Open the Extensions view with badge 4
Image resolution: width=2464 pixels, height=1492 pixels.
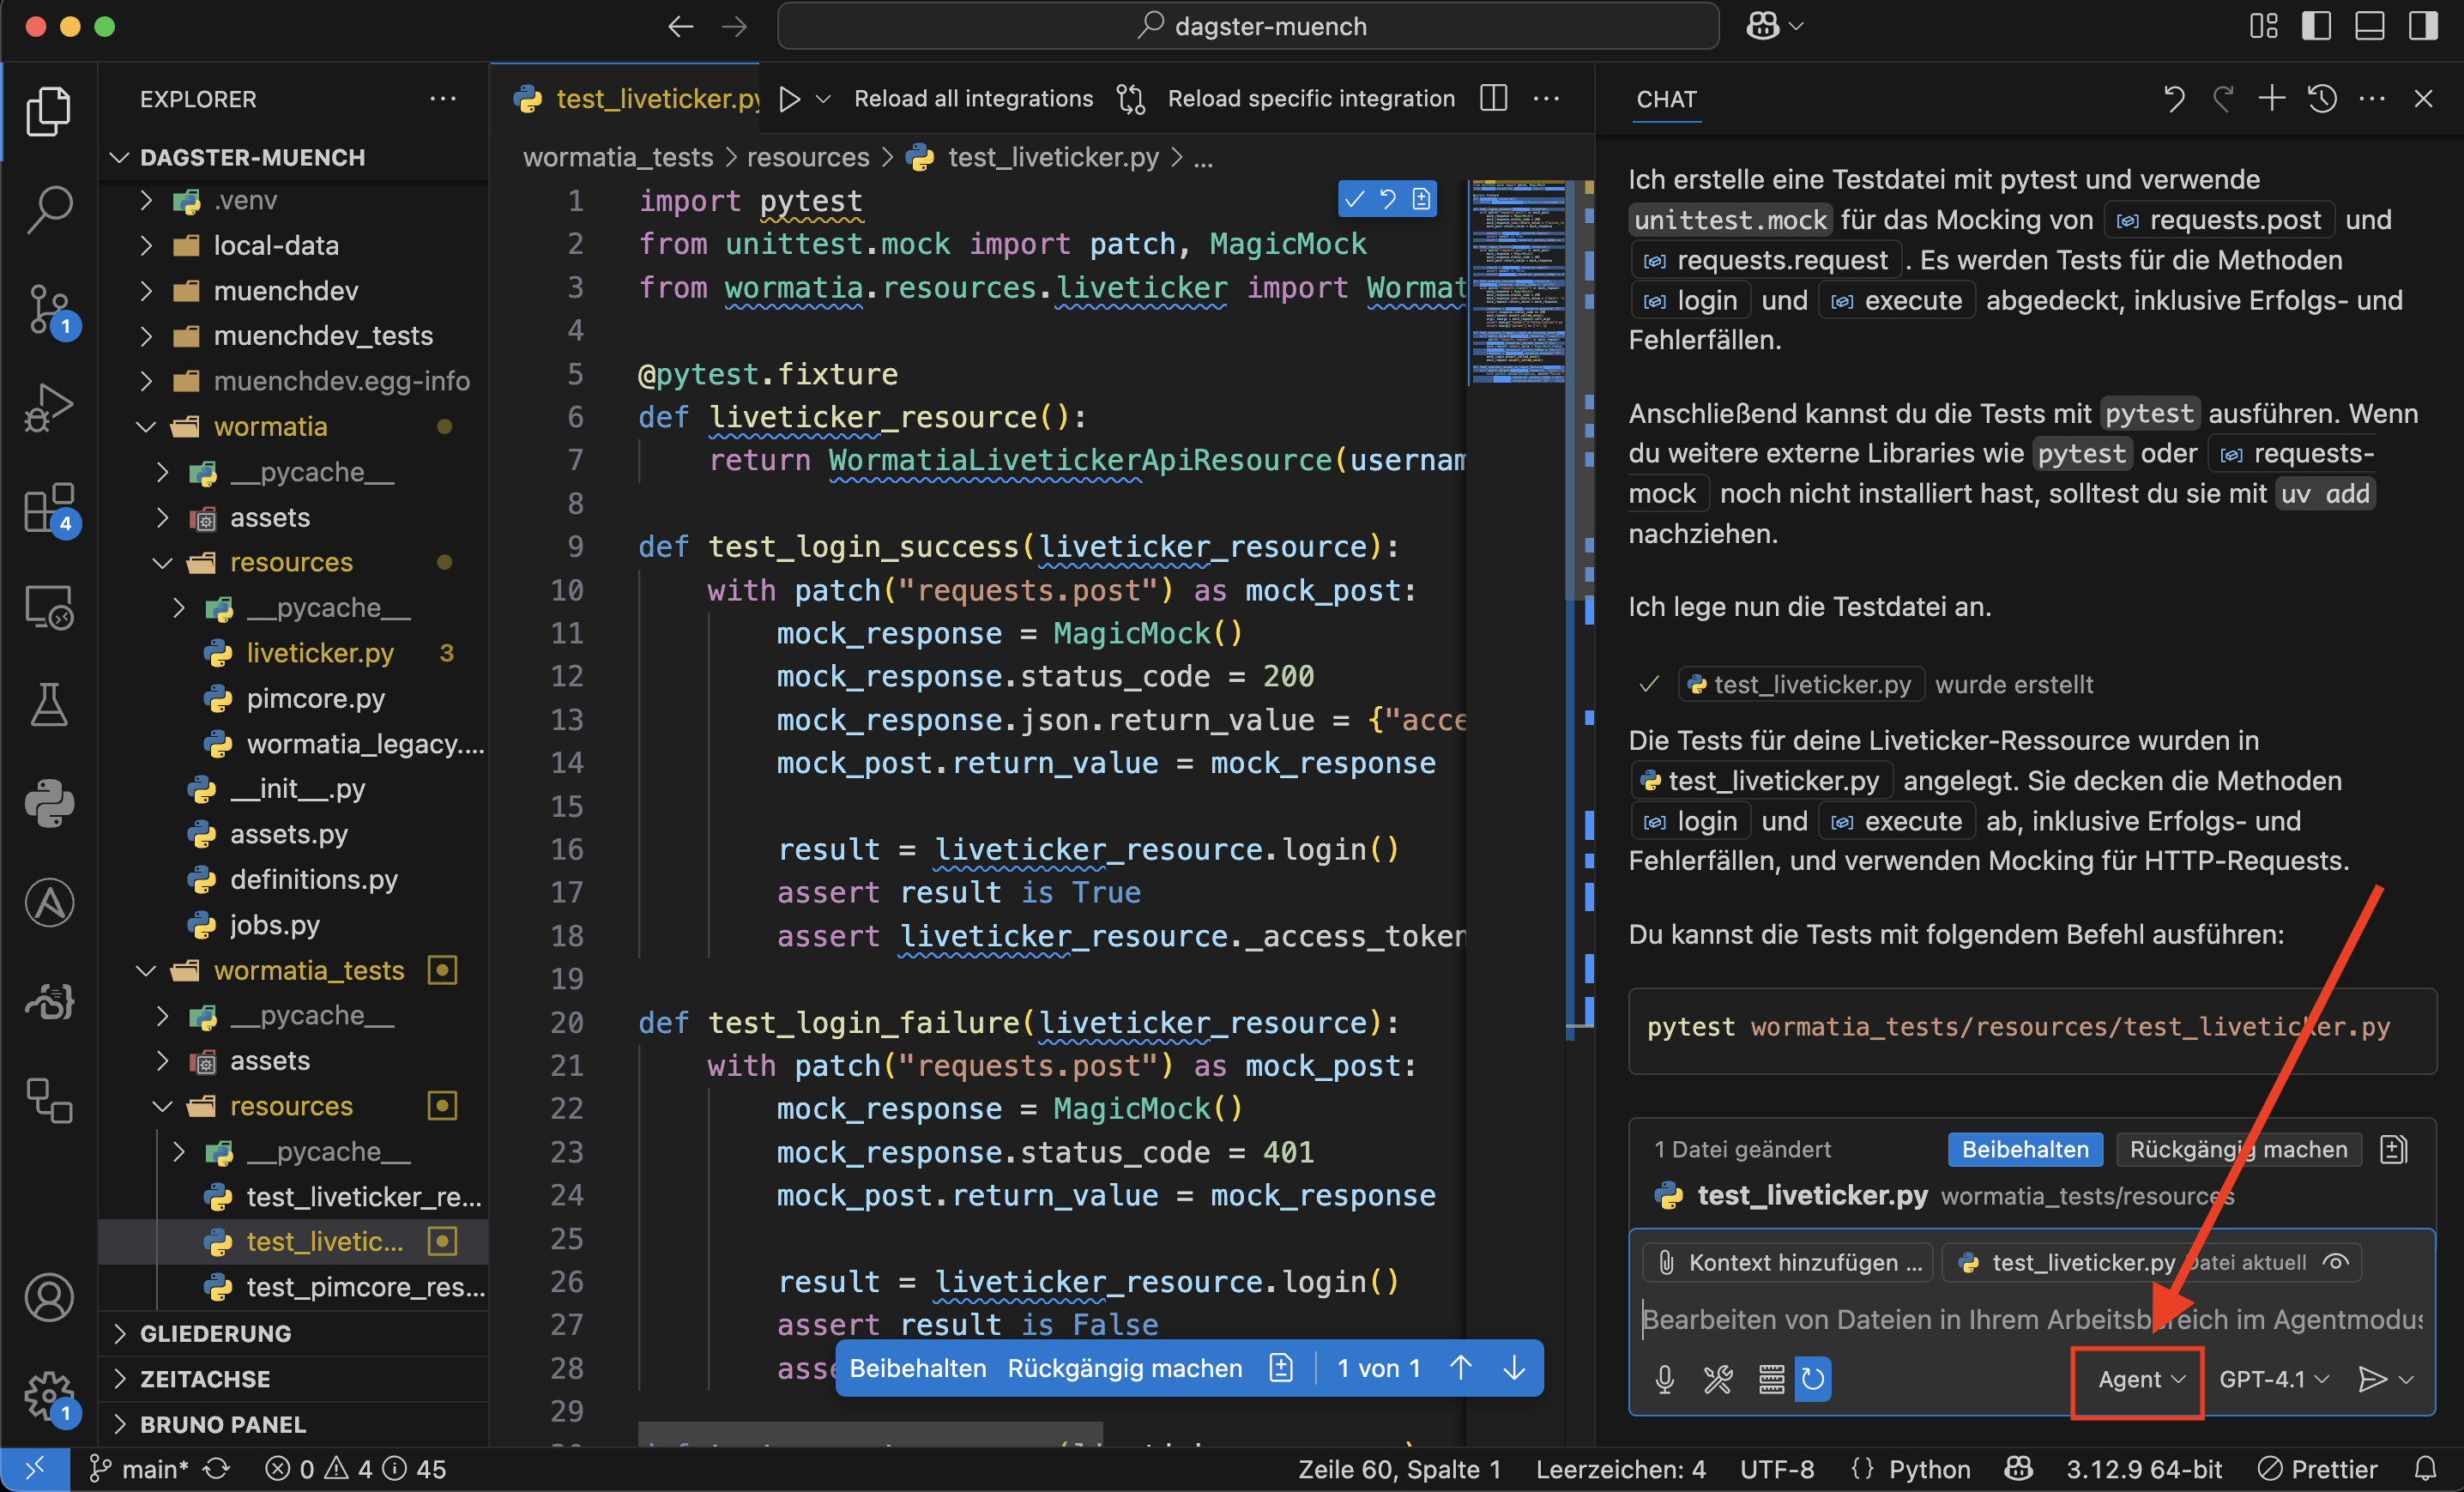point(48,508)
